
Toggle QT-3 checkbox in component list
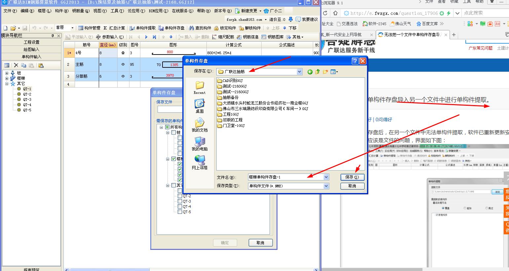(180, 201)
